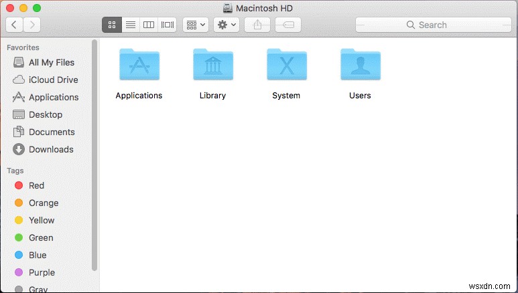The image size is (518, 293).
Task: Click the All My Files sidebar icon
Action: [19, 62]
